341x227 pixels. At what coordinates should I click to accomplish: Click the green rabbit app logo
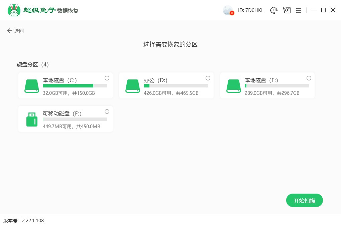(x=14, y=10)
